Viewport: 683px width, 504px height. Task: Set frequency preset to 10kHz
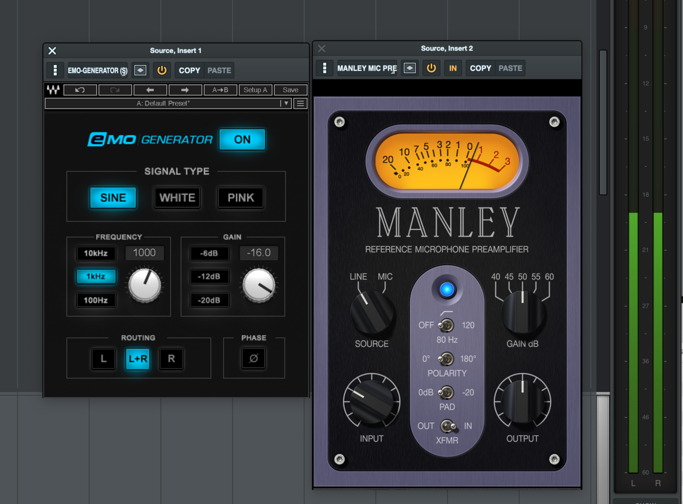coord(96,253)
